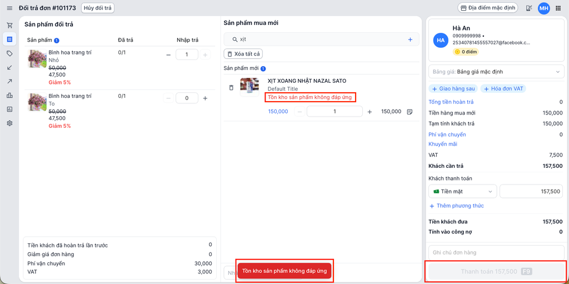
Task: Click the Thêm phương thức link
Action: tap(456, 206)
